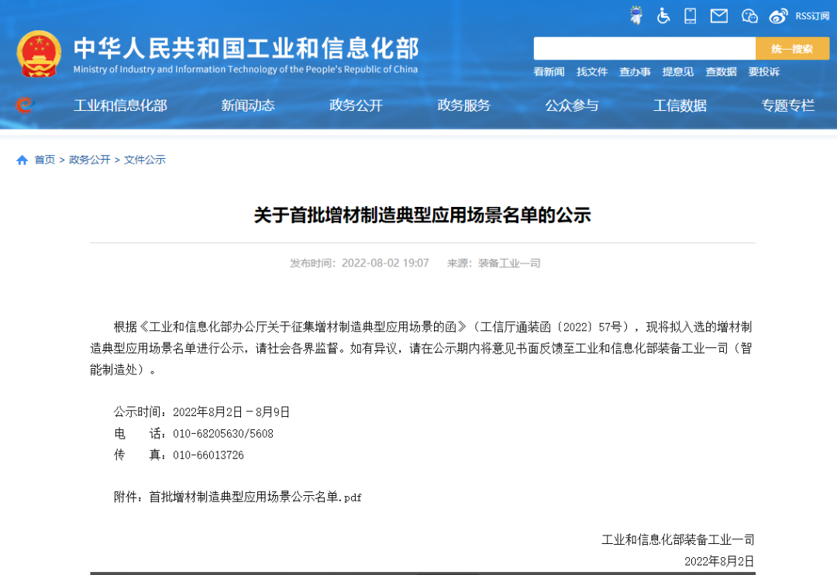837x575 pixels.
Task: Open the envelope mail icon
Action: tap(719, 15)
